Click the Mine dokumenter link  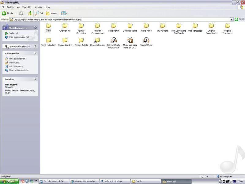point(17,59)
